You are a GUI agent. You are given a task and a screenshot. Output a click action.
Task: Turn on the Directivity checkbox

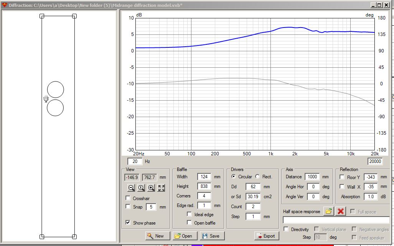[286, 229]
